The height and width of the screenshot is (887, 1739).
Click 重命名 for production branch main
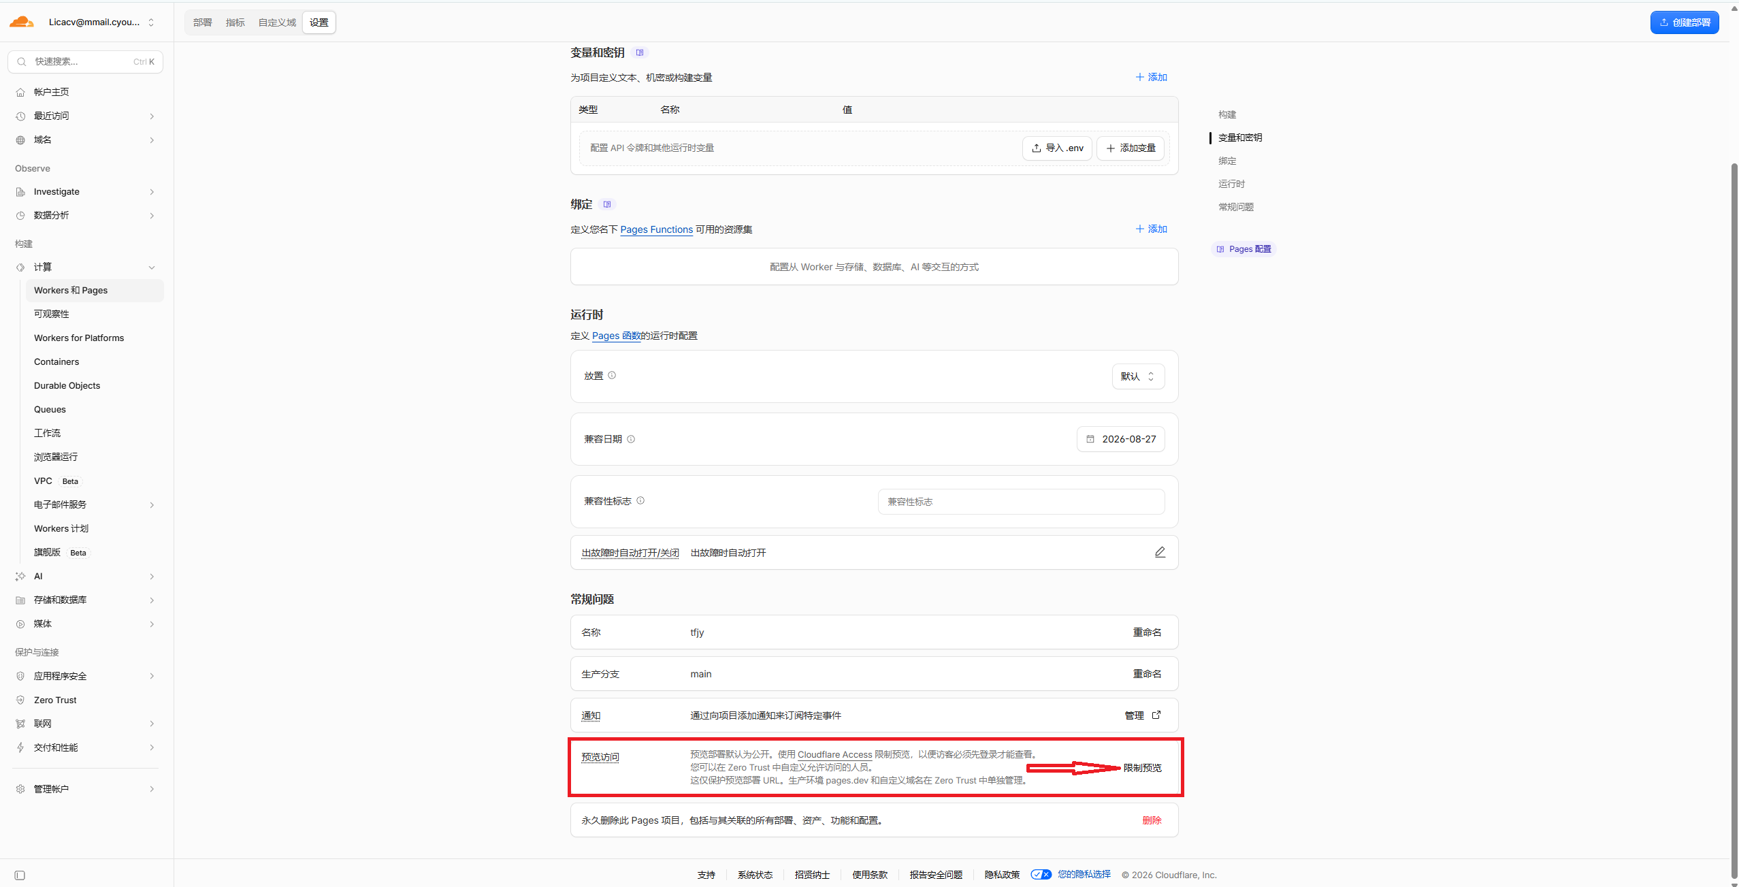coord(1147,674)
